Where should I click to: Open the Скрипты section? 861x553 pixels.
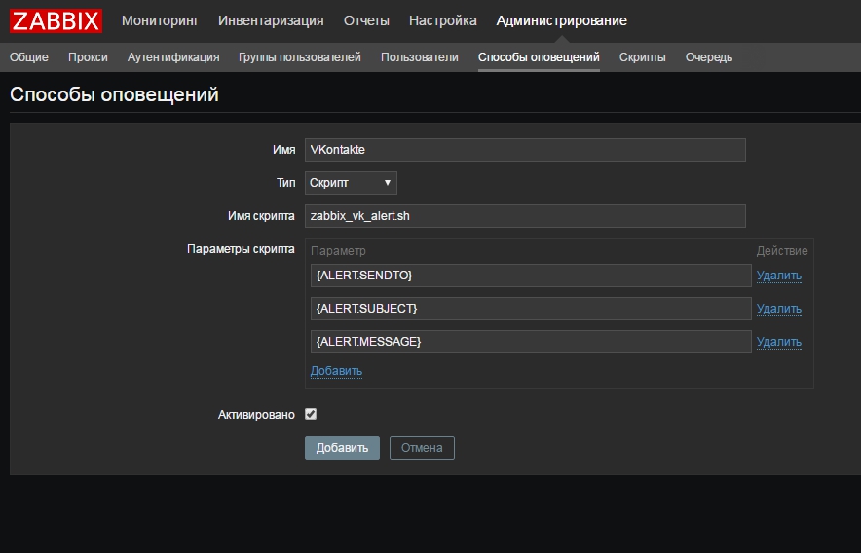643,57
